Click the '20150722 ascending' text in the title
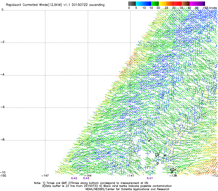This screenshot has width=218, height=191. click(x=88, y=5)
